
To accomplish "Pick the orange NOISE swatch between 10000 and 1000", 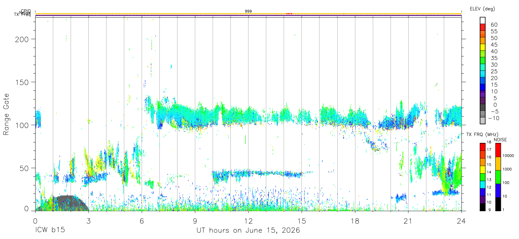I will (498, 163).
